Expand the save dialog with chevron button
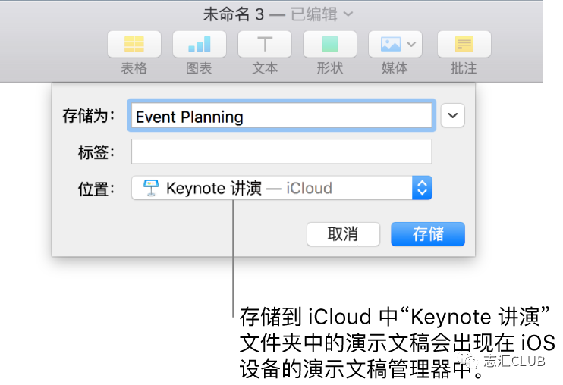This screenshot has height=385, width=563. pos(452,116)
